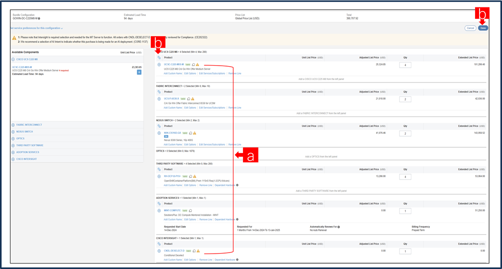502x269 pixels.
Task: Expand ADOPTION SERVICES in Available Components
Action: coord(13,152)
